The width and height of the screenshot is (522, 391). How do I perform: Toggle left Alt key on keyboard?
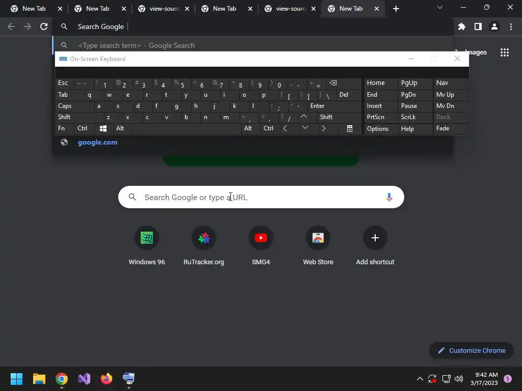pos(122,128)
